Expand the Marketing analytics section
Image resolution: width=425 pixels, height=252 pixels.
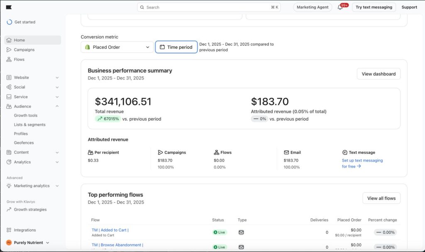[x=57, y=186]
